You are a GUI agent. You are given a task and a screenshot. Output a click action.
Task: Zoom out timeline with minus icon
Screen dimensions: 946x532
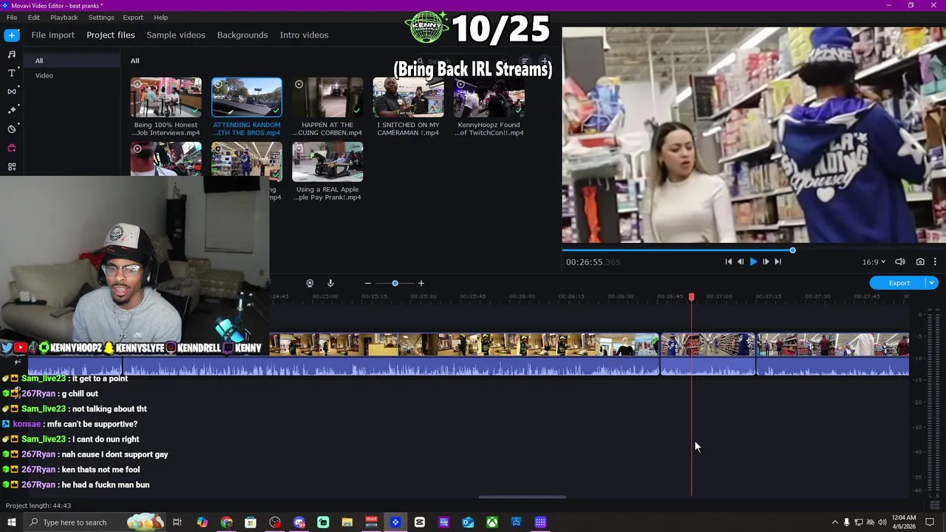tap(367, 283)
